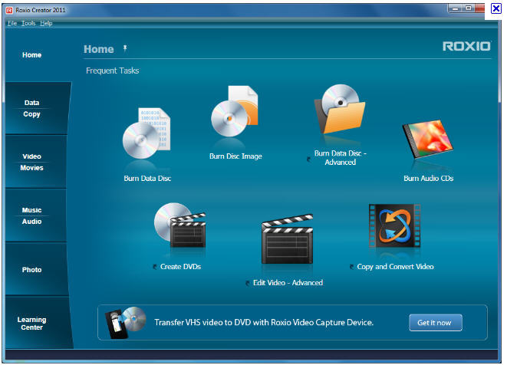
Task: Switch to the Data Copy tab
Action: [32, 108]
